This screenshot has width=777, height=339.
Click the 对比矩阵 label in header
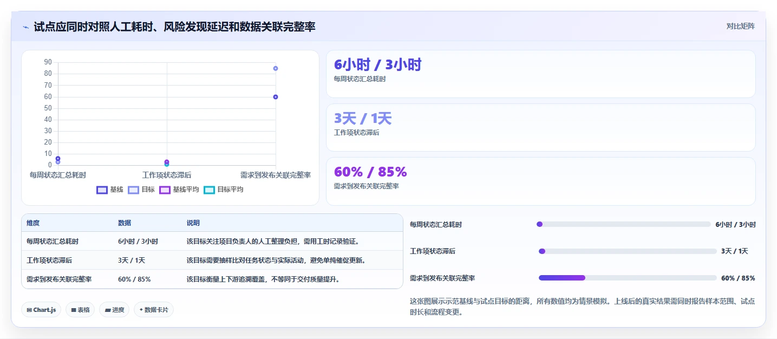740,26
